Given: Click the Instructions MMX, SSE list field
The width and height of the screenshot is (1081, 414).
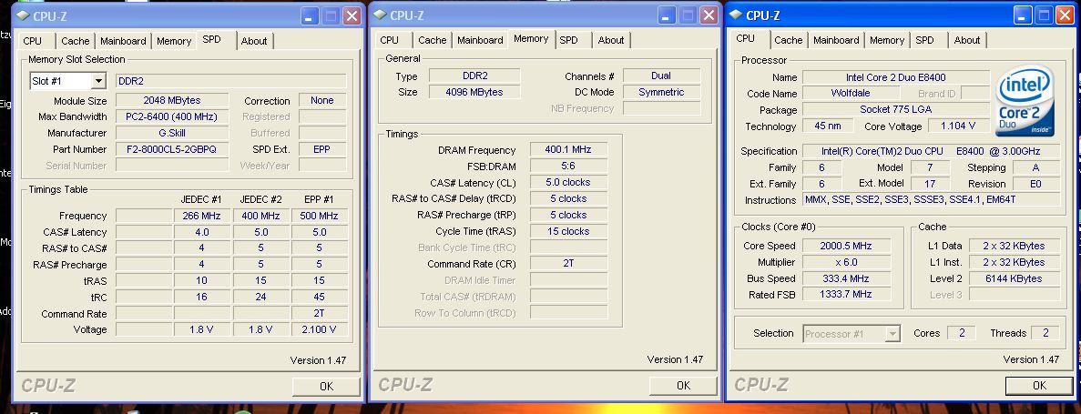Looking at the screenshot, I should point(932,200).
